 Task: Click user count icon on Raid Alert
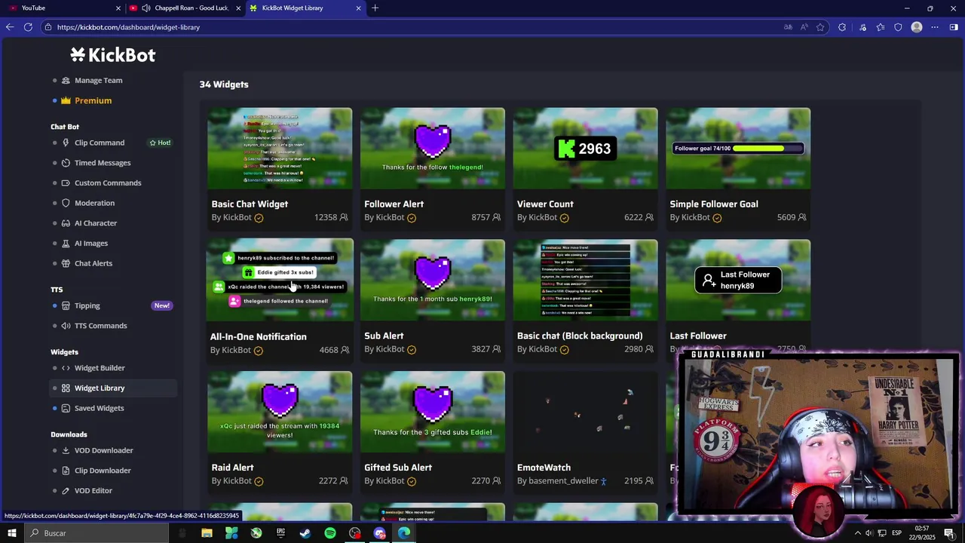pos(344,481)
